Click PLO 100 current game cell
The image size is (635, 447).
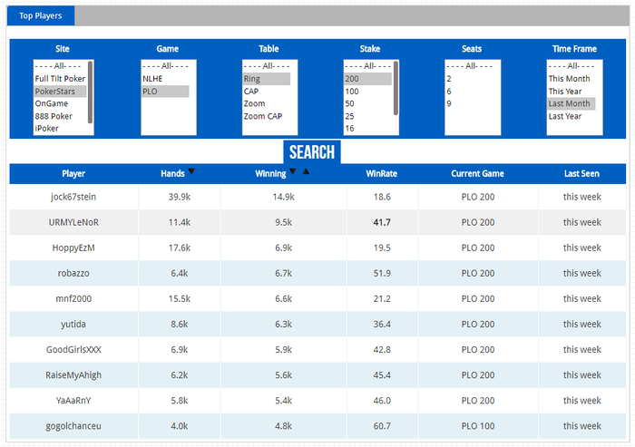click(478, 426)
